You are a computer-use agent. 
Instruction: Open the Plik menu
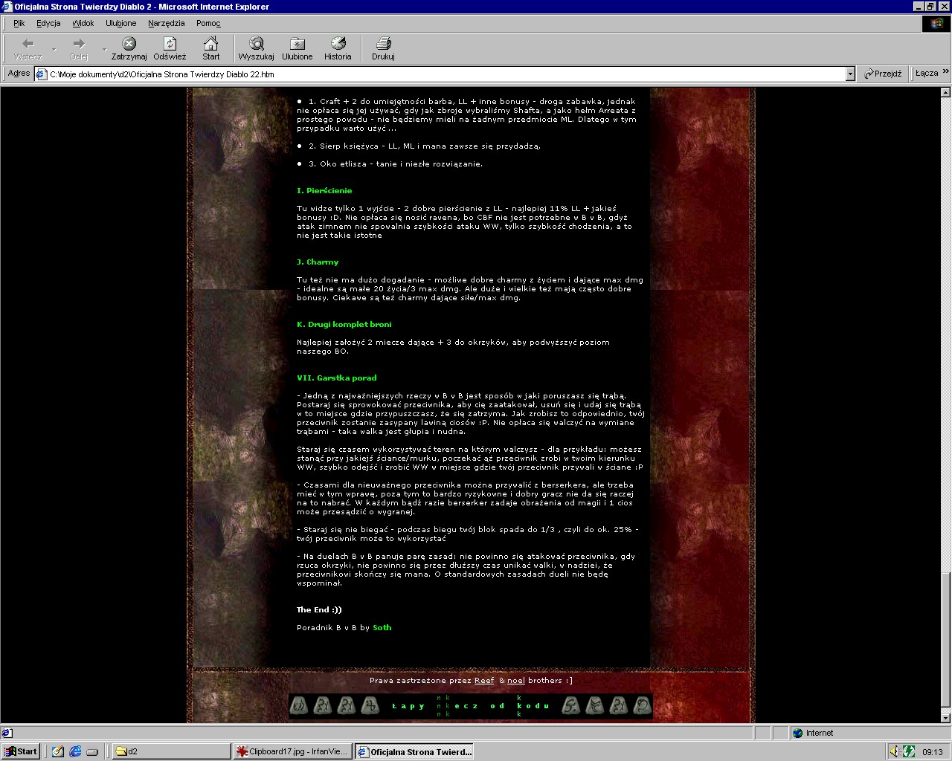pyautogui.click(x=19, y=23)
